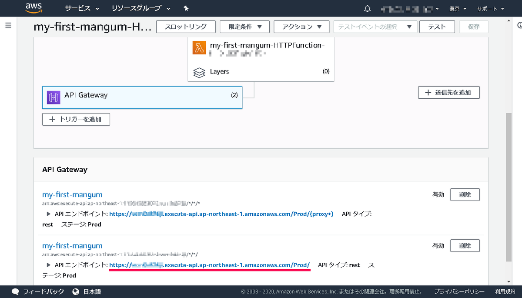Open the サポート support menu
522x298 pixels.
click(490, 8)
